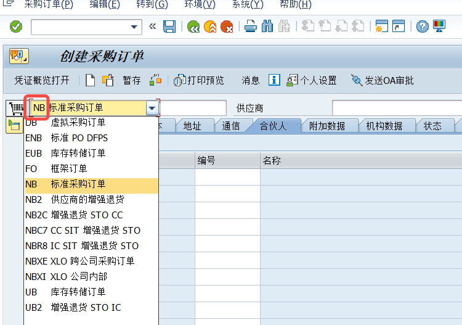
Task: Select DB 虚拟采购订单 from list
Action: 91,122
